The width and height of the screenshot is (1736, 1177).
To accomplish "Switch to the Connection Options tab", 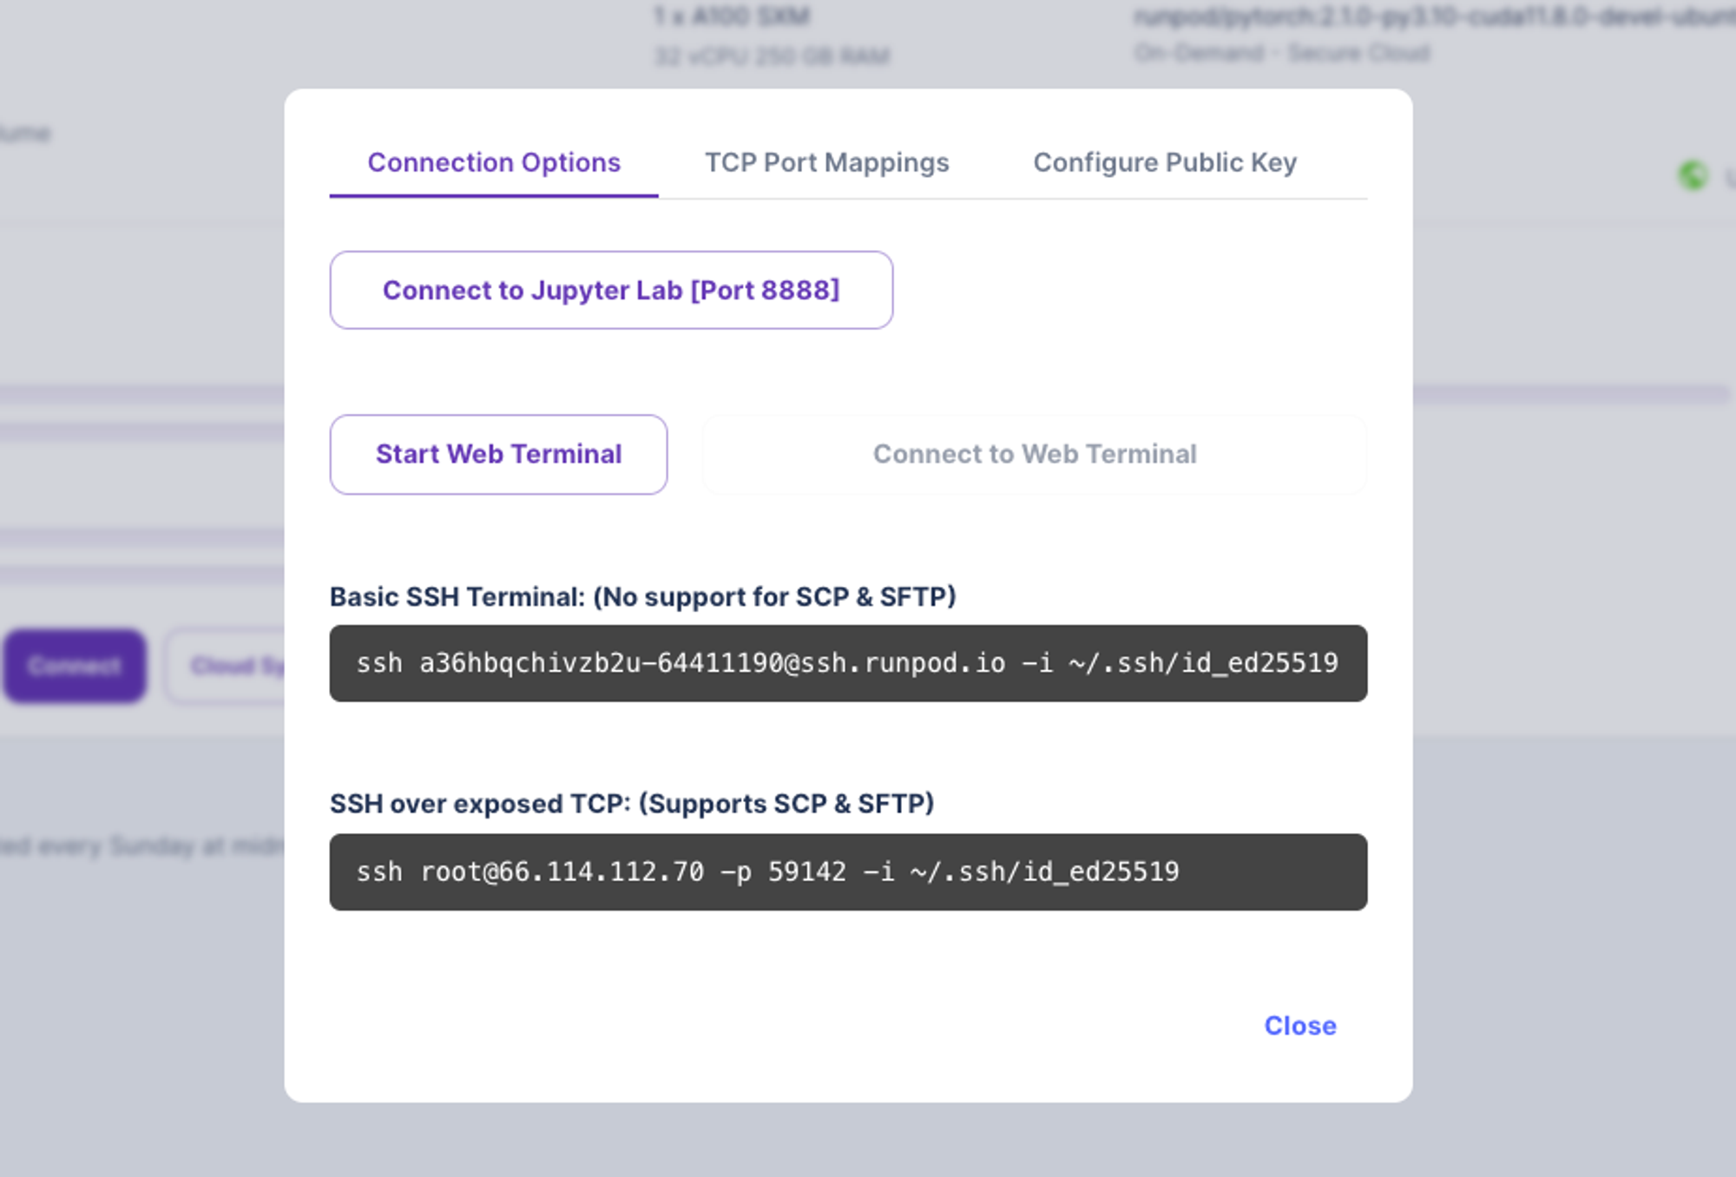I will pos(494,163).
